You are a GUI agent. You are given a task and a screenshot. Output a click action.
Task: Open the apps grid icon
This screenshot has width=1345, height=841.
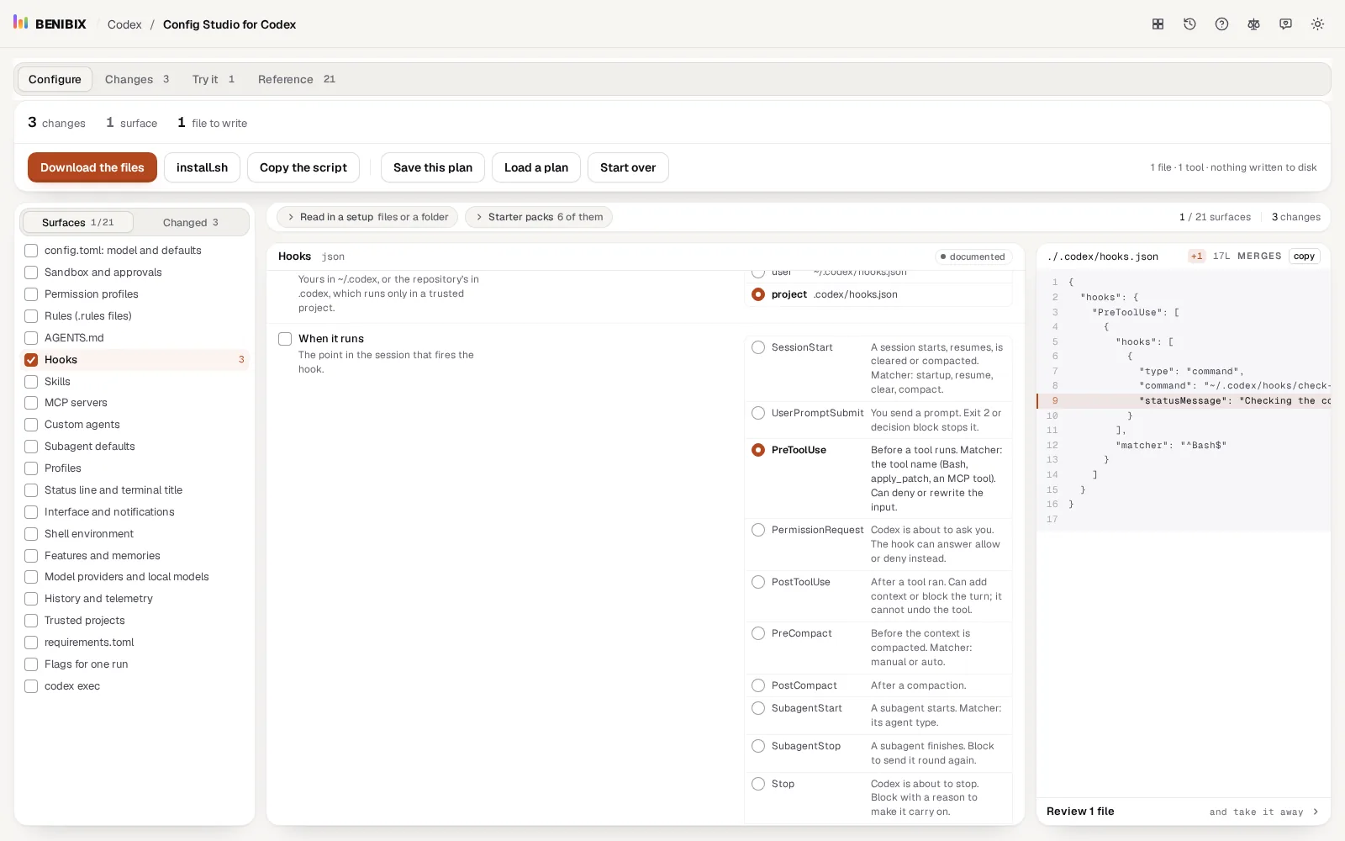[x=1158, y=24]
